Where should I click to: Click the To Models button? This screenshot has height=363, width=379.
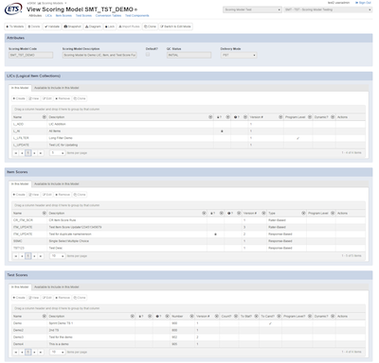coord(15,26)
